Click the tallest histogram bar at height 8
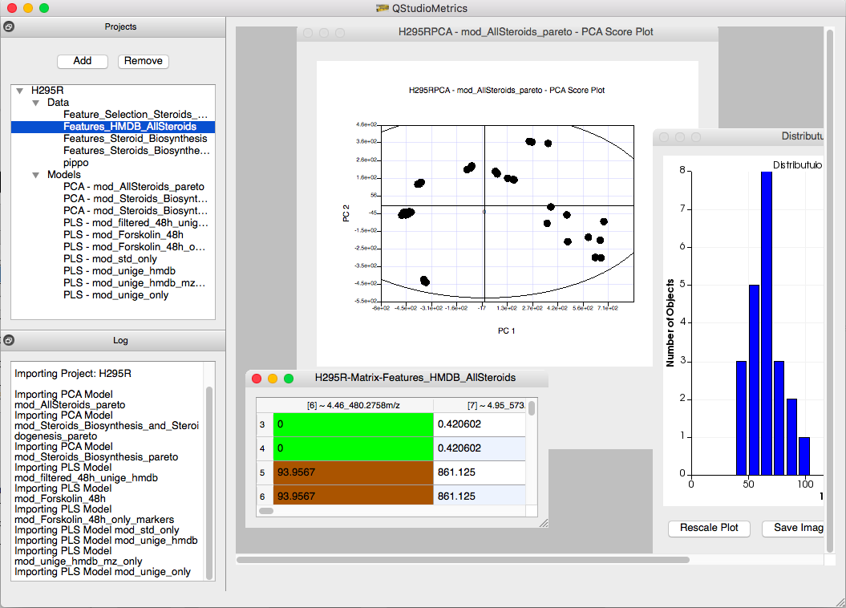 click(x=766, y=323)
